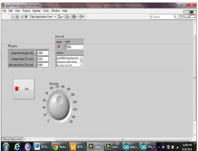
Task: Click the Abort Execution stop icon
Action: click(22, 17)
